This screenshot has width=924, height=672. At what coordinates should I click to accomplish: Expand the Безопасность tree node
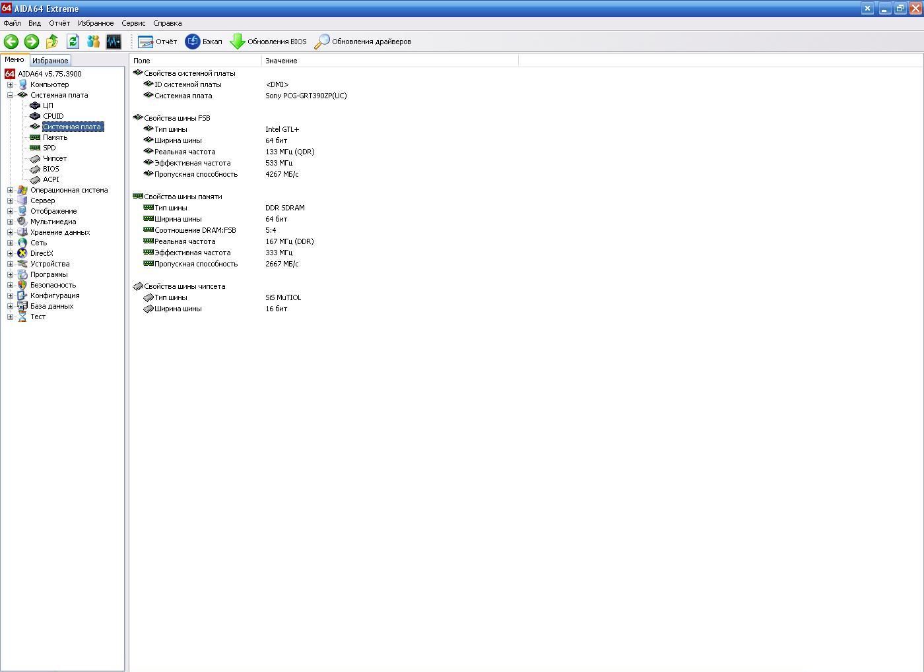coord(10,285)
